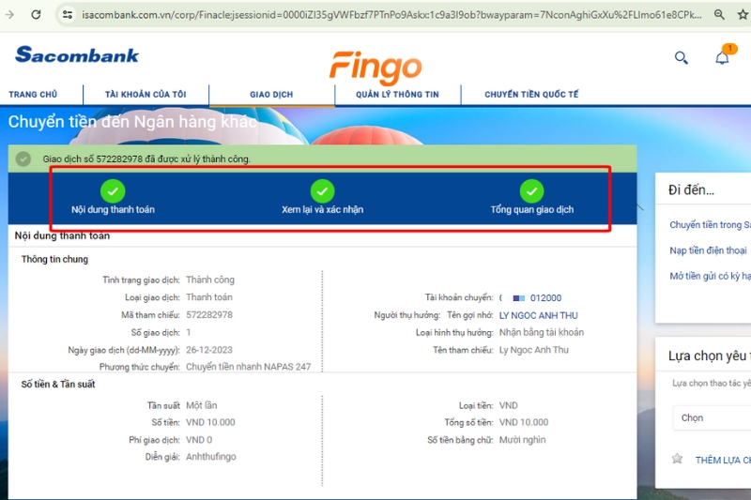Click the Sacombank logo
Image resolution: width=751 pixels, height=500 pixels.
(77, 54)
